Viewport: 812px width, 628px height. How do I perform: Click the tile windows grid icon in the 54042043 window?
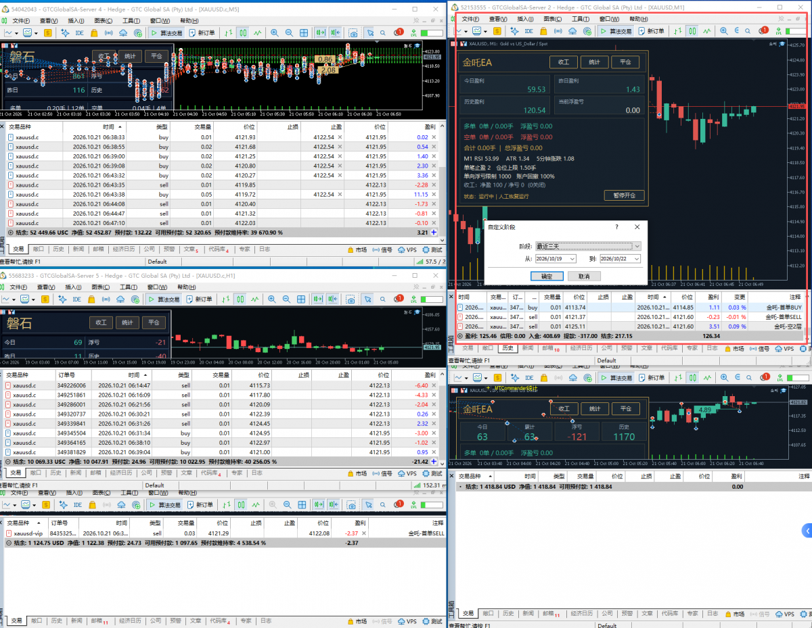304,32
